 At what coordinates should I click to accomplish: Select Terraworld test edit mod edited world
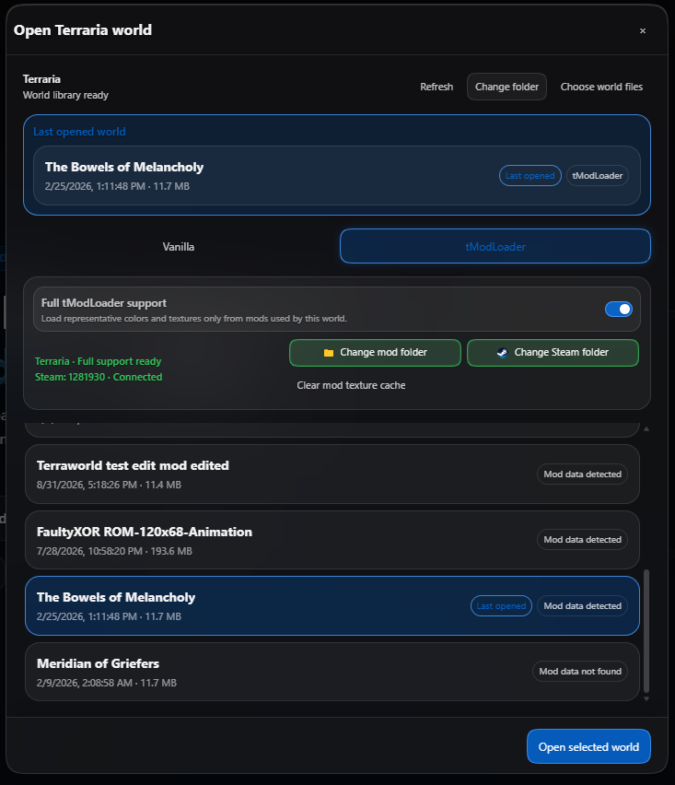click(x=332, y=475)
